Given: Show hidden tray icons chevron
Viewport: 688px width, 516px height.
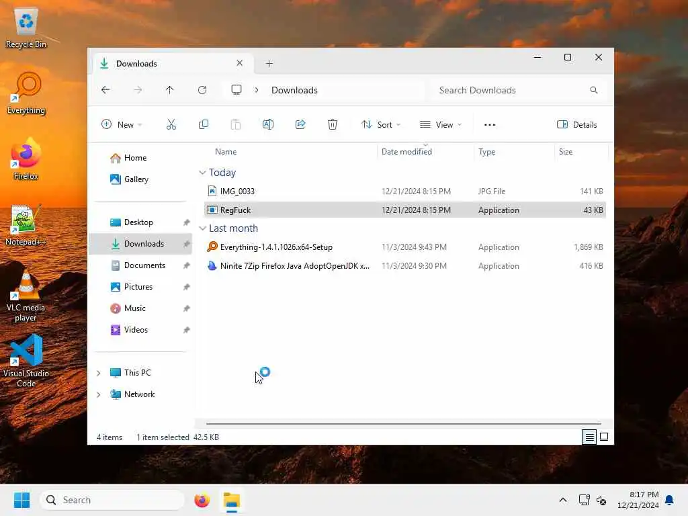Looking at the screenshot, I should click(x=563, y=500).
